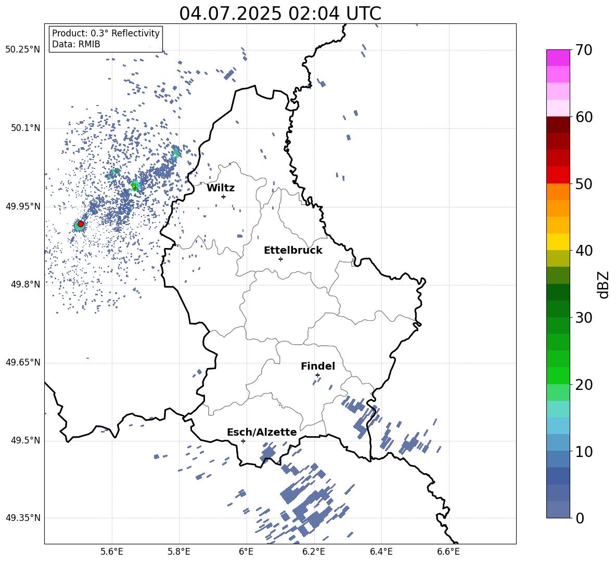Click the 0 colorbar tick label
Screen dimensions: 616x562
pos(580,518)
